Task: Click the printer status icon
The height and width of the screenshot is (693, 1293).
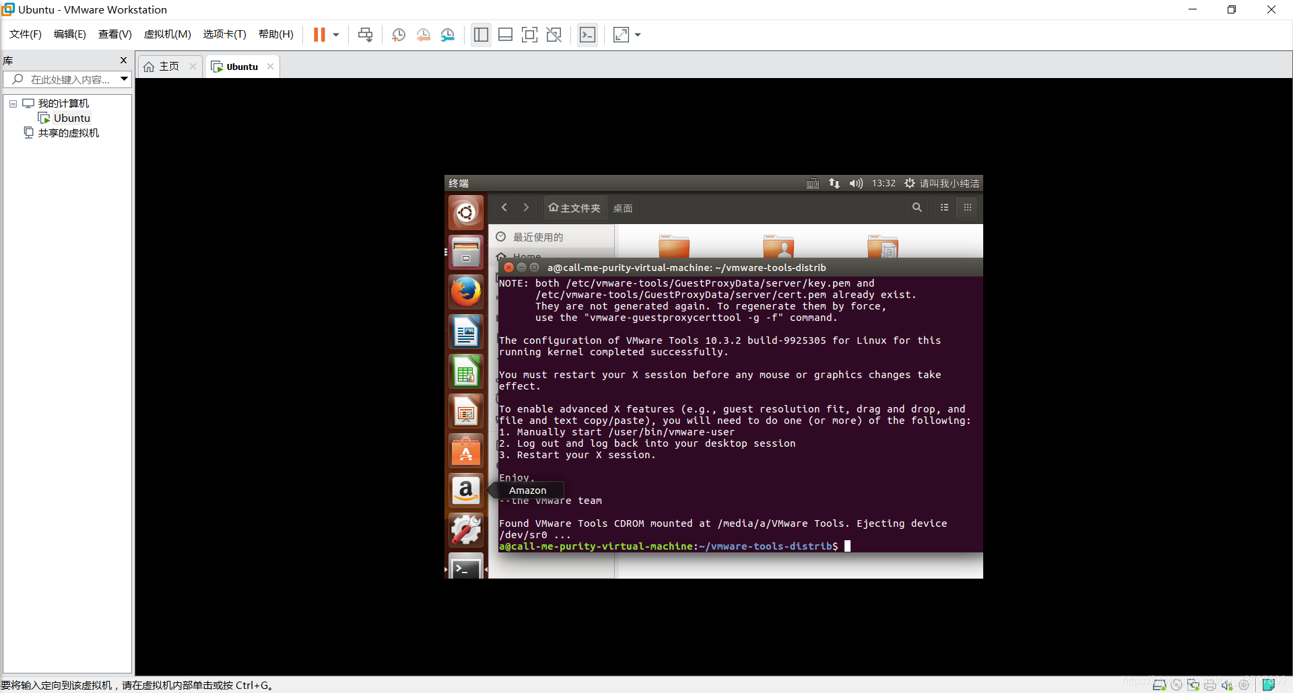Action: point(1210,685)
